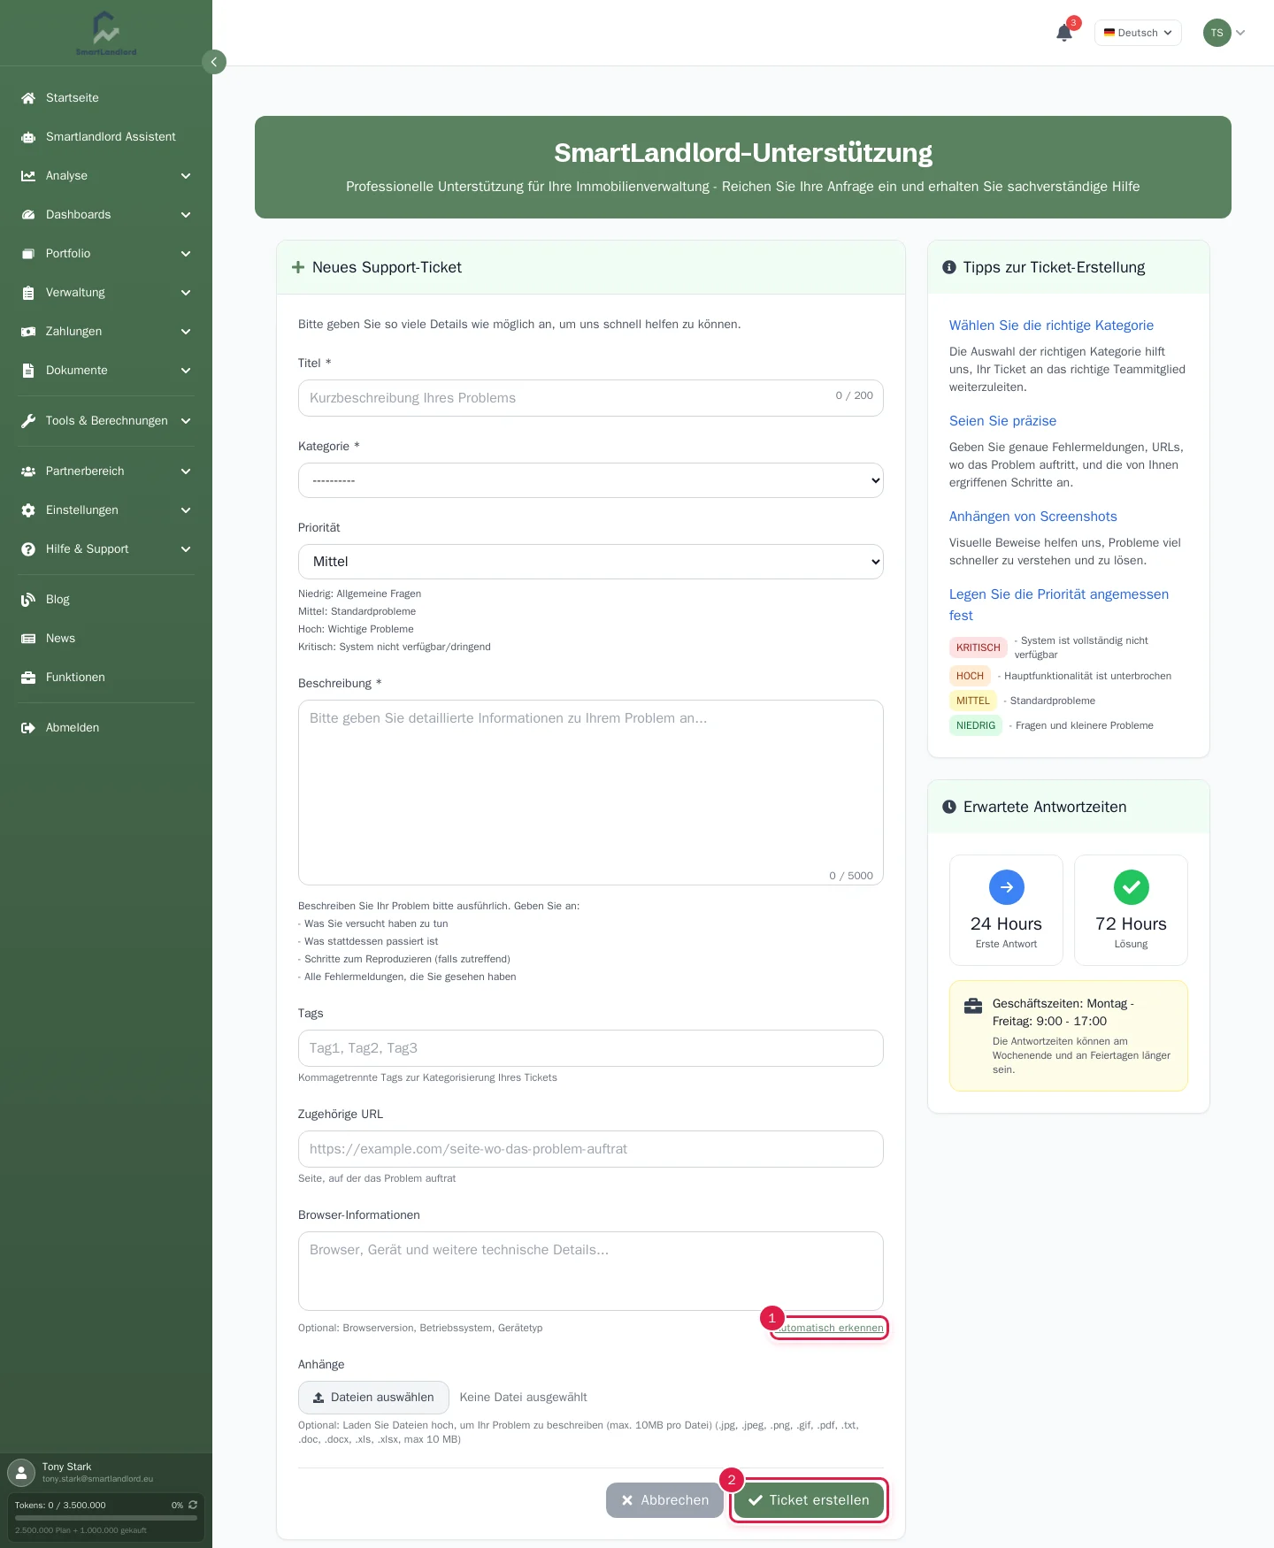Click the Analyse chart icon
This screenshot has height=1548, width=1274.
tap(28, 176)
